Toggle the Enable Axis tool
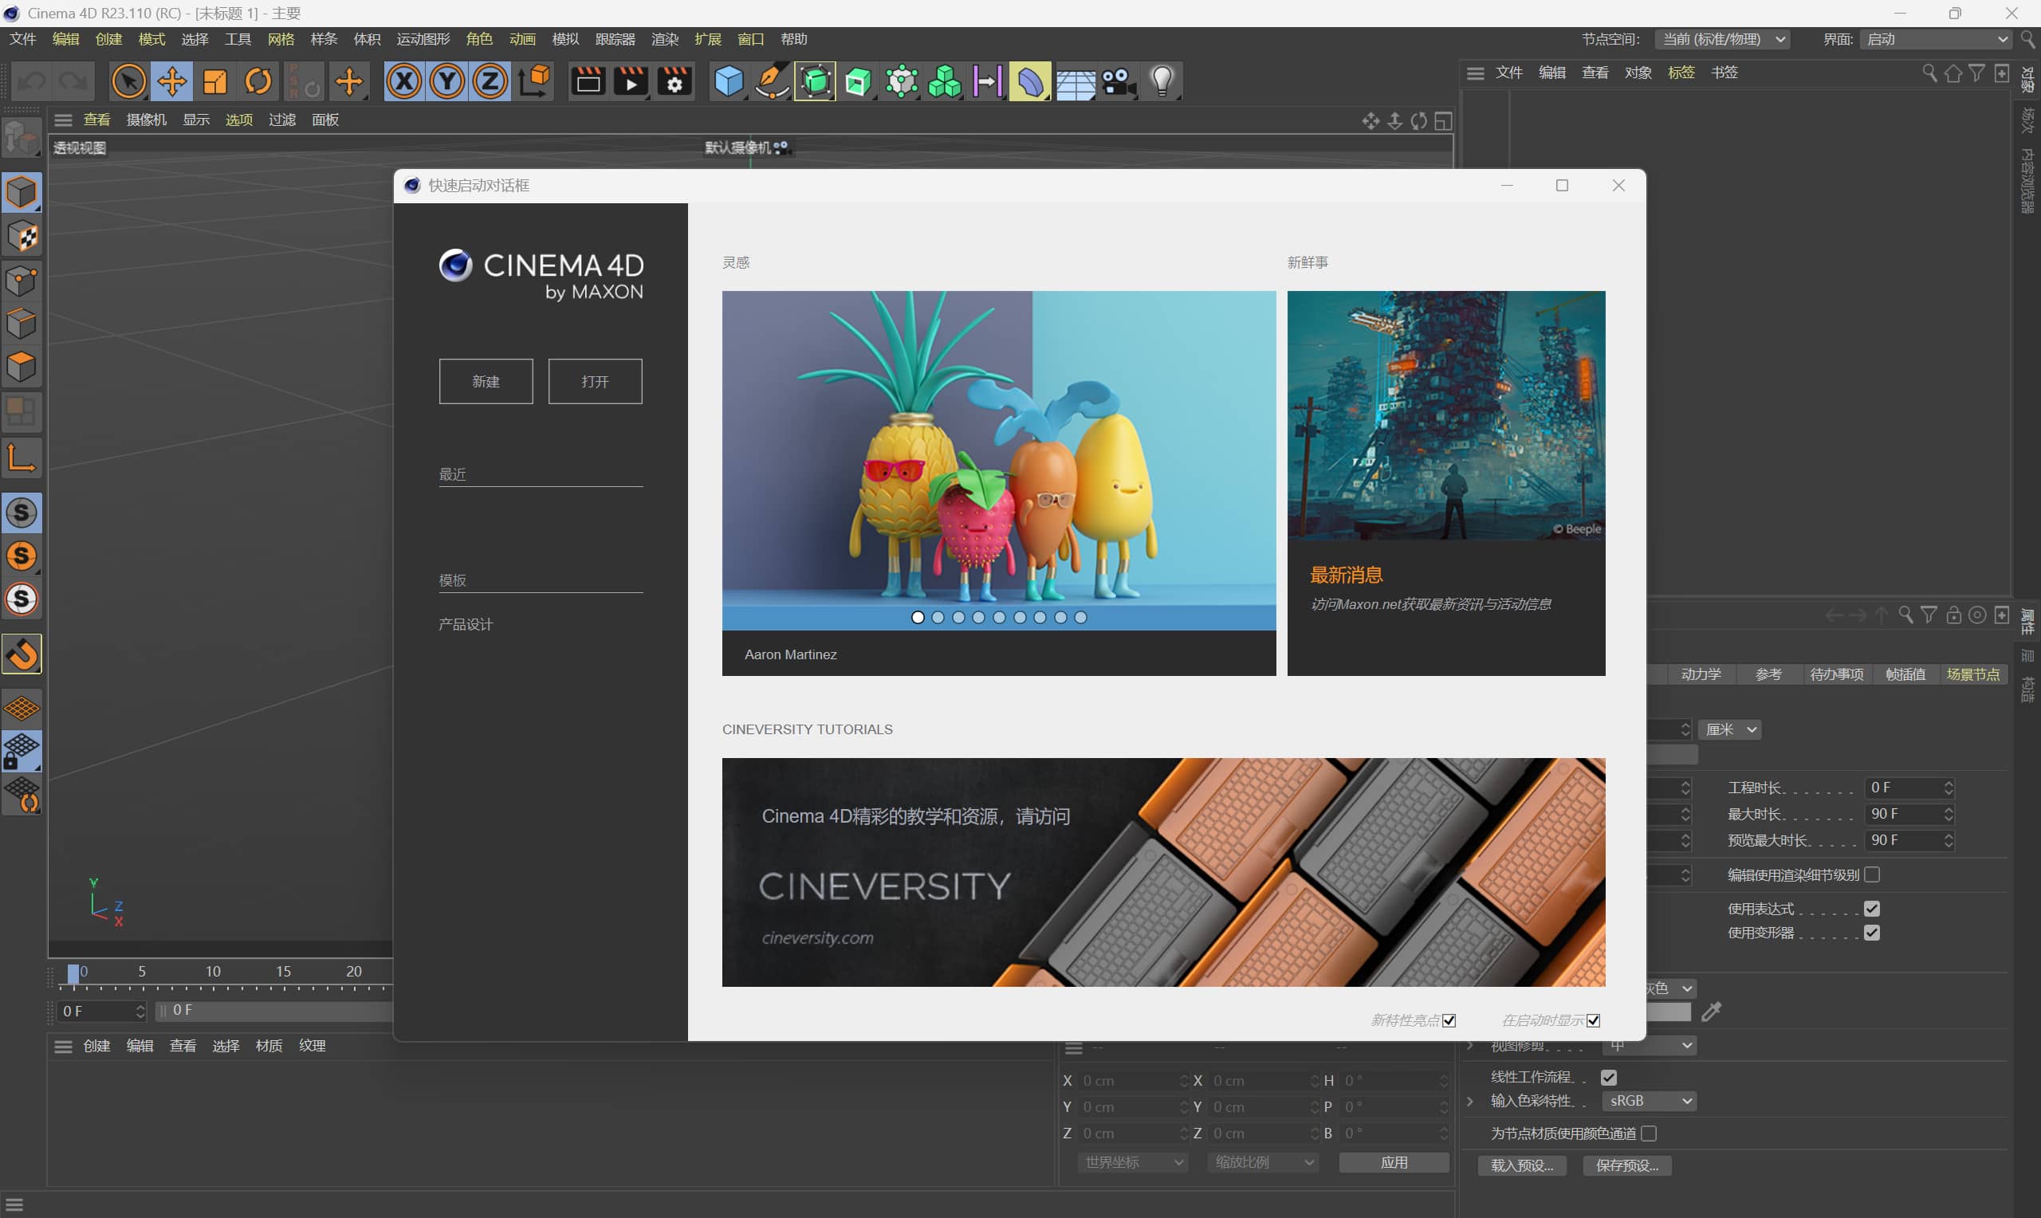2041x1218 pixels. point(22,458)
